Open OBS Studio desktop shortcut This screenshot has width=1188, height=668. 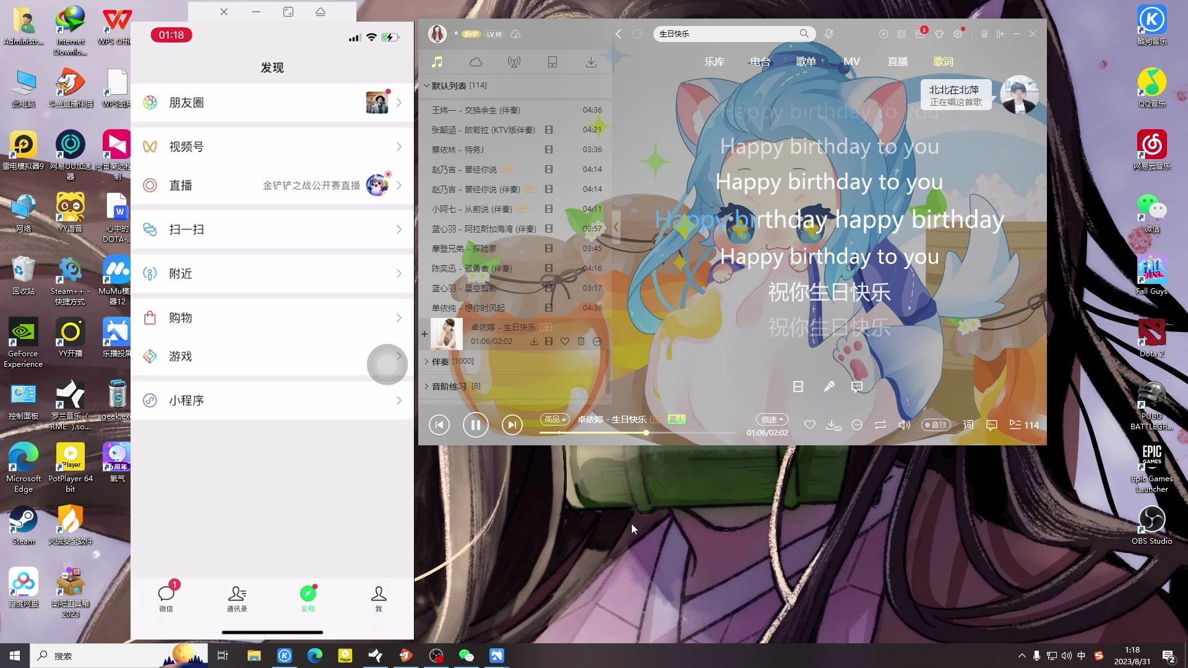[1151, 525]
